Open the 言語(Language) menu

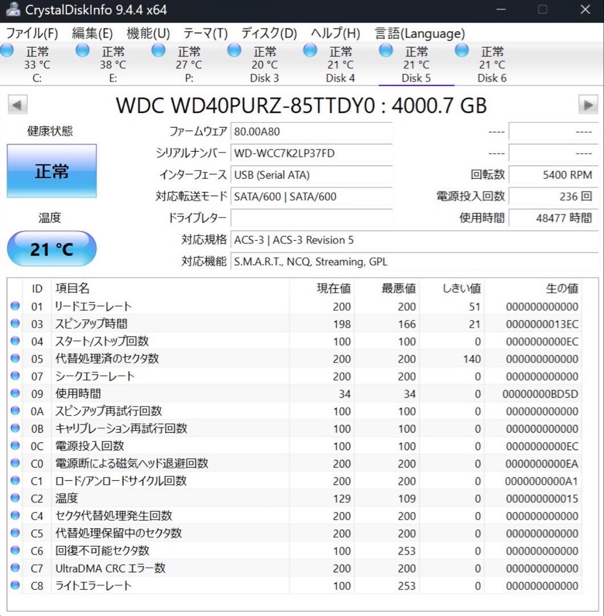click(x=420, y=34)
